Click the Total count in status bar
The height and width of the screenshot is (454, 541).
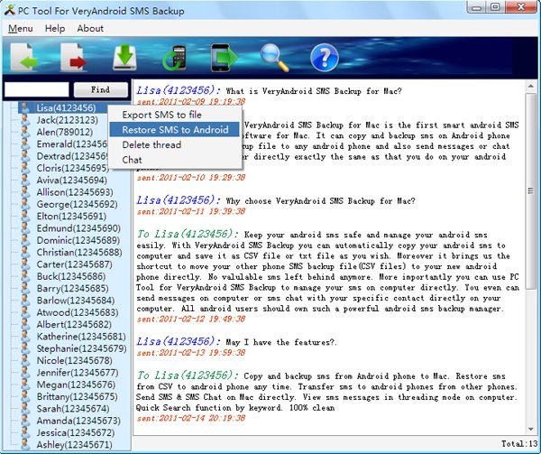point(519,444)
